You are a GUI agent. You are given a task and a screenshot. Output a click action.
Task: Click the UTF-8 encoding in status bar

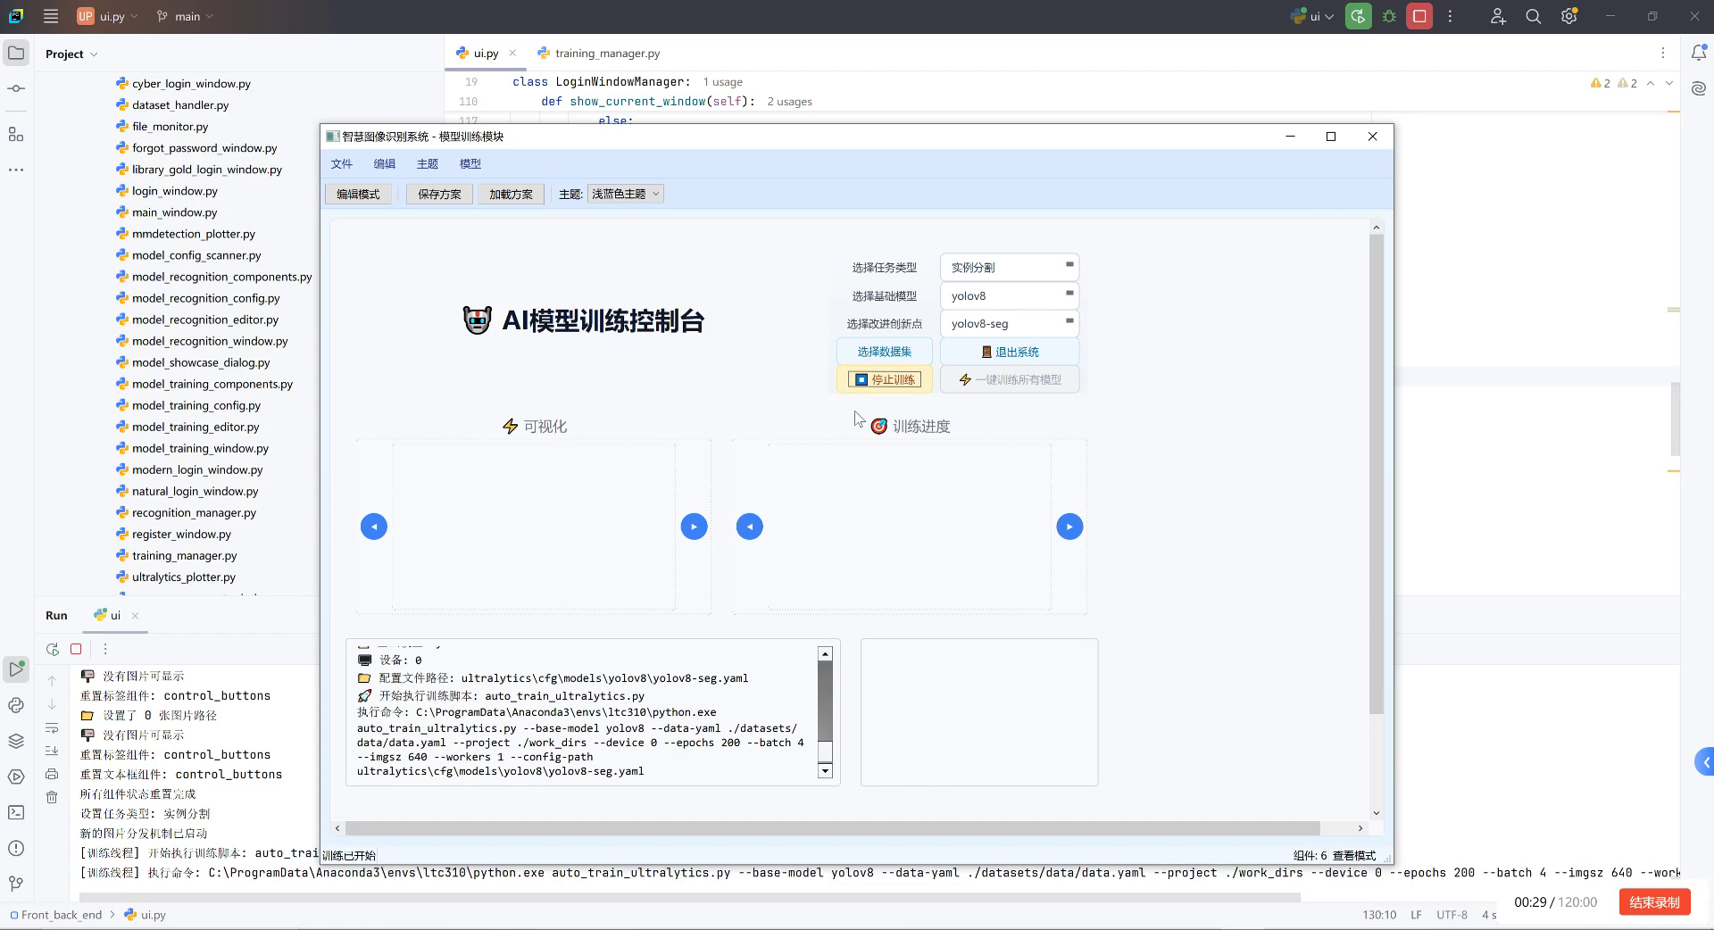(x=1452, y=915)
